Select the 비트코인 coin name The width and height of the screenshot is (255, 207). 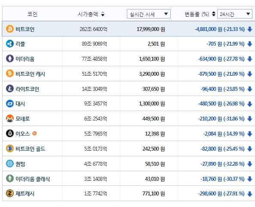point(25,29)
